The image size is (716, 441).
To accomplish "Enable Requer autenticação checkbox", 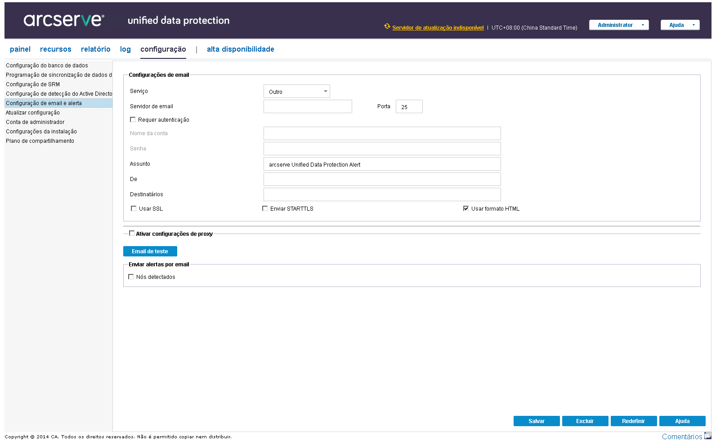I will point(133,119).
